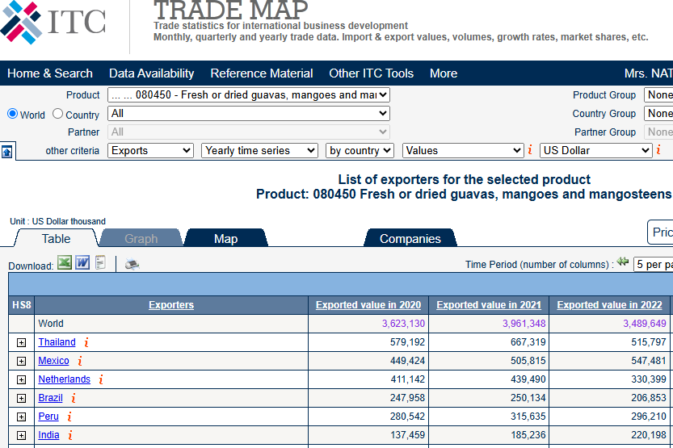Screen dimensions: 673x448
Task: Download table as Word document
Action: pos(82,262)
